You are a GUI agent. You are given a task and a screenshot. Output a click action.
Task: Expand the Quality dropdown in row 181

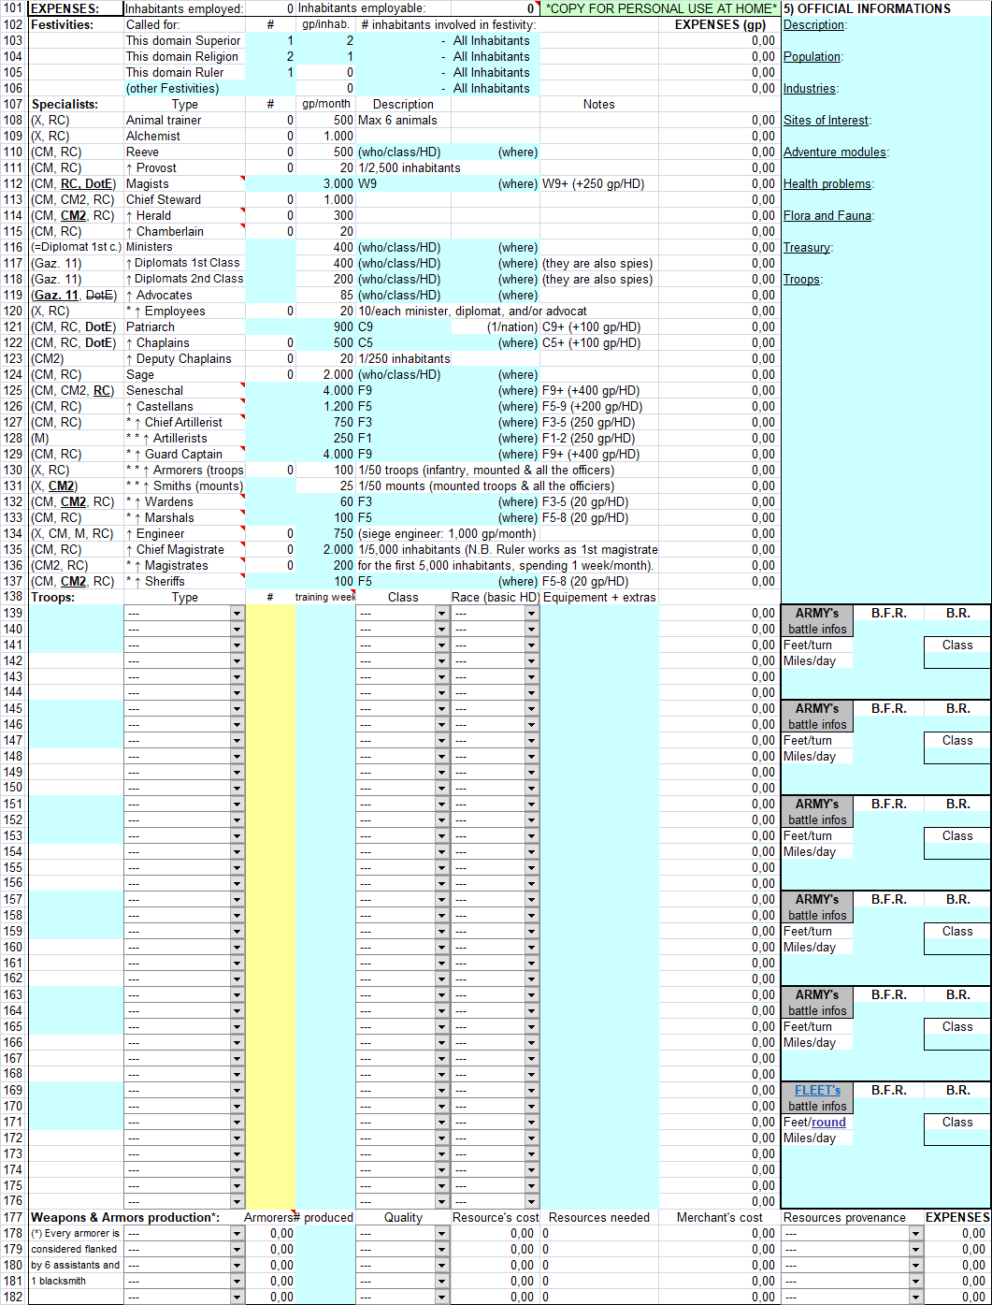[x=441, y=1282]
